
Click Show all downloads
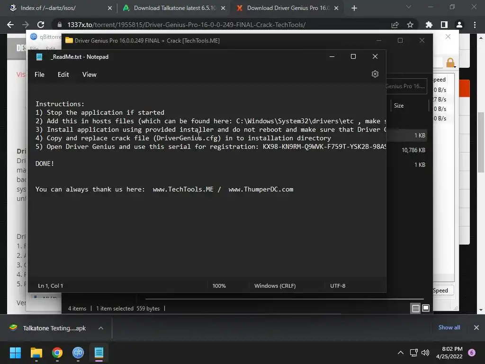(449, 328)
